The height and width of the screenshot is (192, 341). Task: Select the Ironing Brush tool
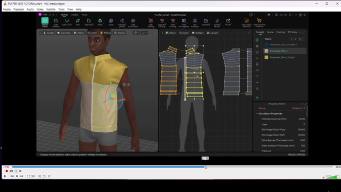click(x=217, y=22)
